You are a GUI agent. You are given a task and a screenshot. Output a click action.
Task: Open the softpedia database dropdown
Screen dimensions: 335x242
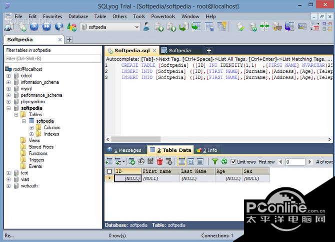110,27
